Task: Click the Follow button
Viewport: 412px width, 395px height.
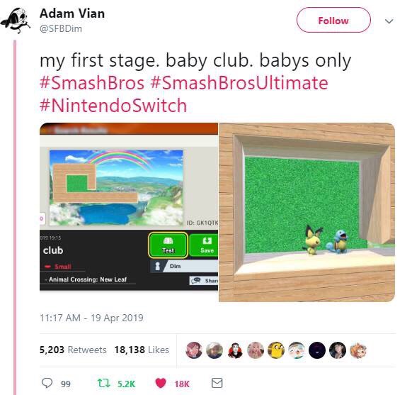Action: [x=333, y=20]
